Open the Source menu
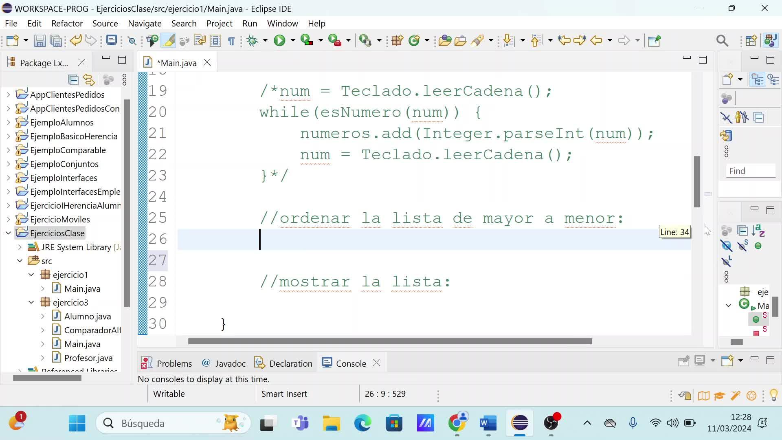The image size is (782, 440). (x=105, y=23)
